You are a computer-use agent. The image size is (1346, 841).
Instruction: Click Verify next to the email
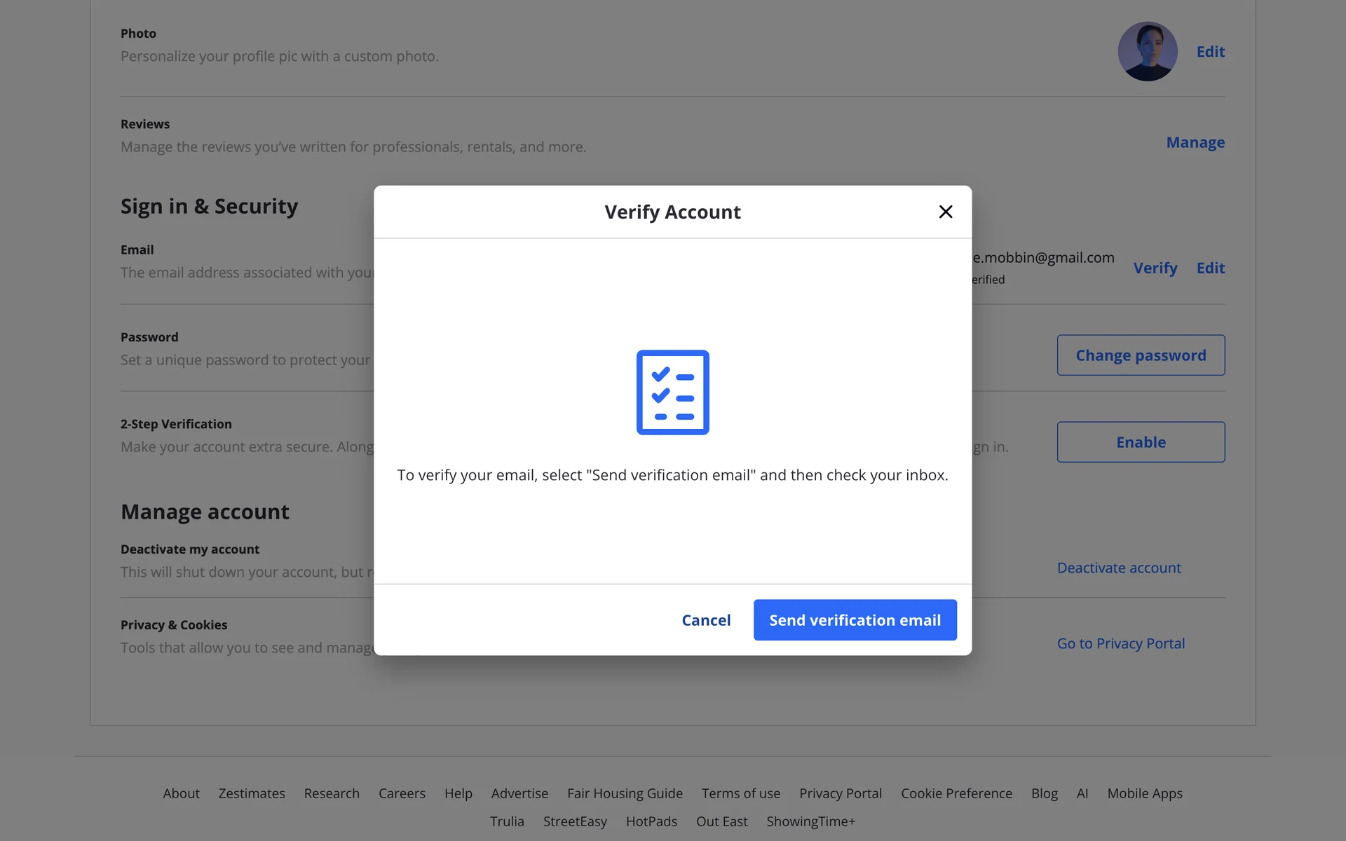click(1155, 268)
